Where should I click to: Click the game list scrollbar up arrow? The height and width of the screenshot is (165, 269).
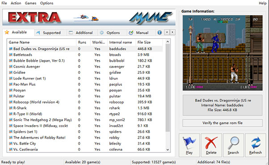pos(168,42)
